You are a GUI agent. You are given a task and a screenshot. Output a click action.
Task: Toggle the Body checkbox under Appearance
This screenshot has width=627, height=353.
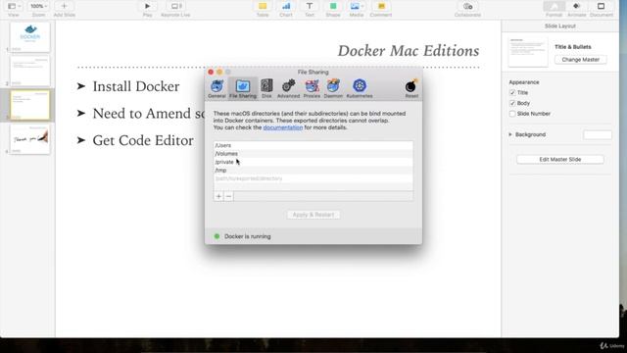click(x=512, y=103)
